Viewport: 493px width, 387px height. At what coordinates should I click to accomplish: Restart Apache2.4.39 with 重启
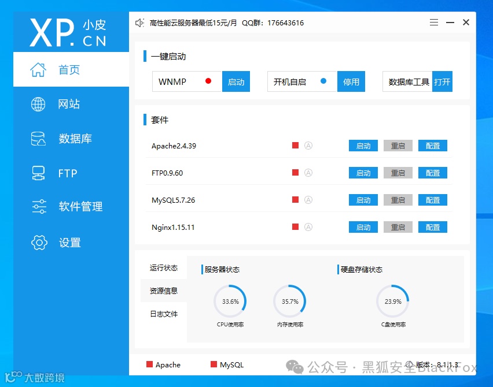[398, 146]
